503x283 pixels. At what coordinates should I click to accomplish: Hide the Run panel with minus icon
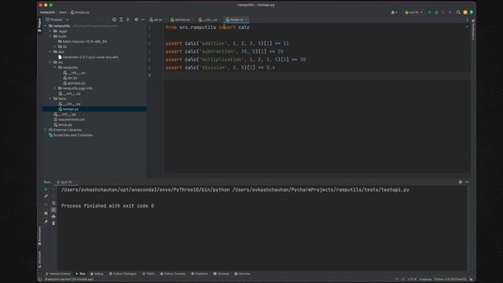[467, 182]
